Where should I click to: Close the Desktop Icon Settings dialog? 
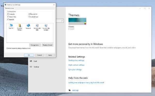54,5
